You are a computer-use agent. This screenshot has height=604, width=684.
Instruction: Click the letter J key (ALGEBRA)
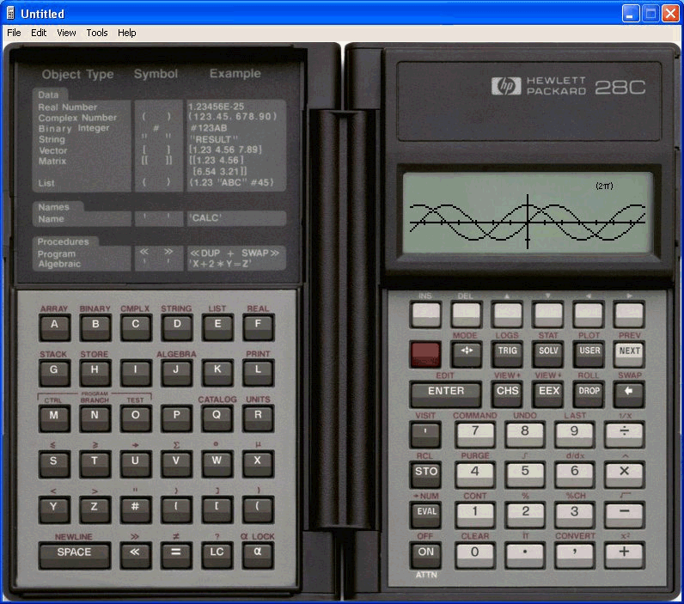click(176, 373)
